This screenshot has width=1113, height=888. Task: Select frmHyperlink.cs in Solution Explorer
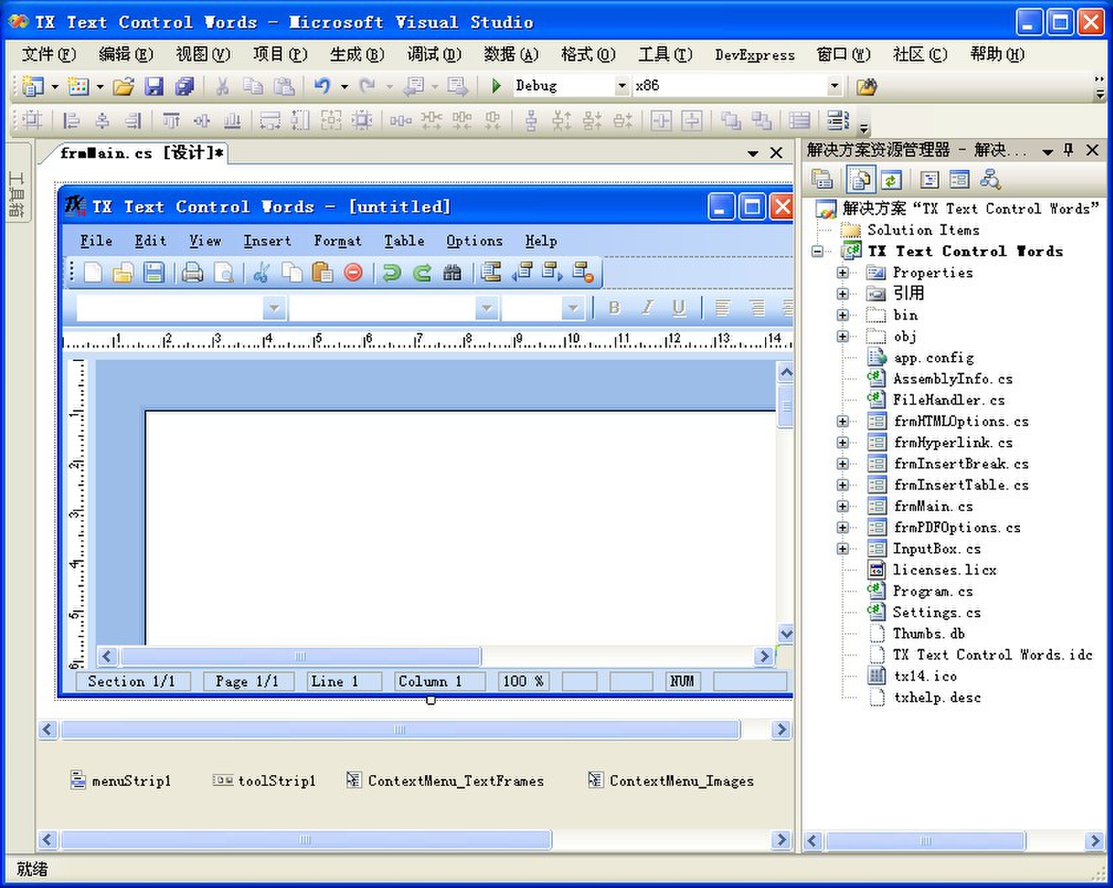coord(952,443)
